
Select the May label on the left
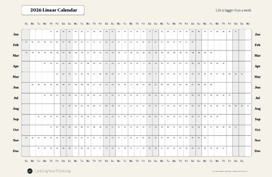pos(16,77)
